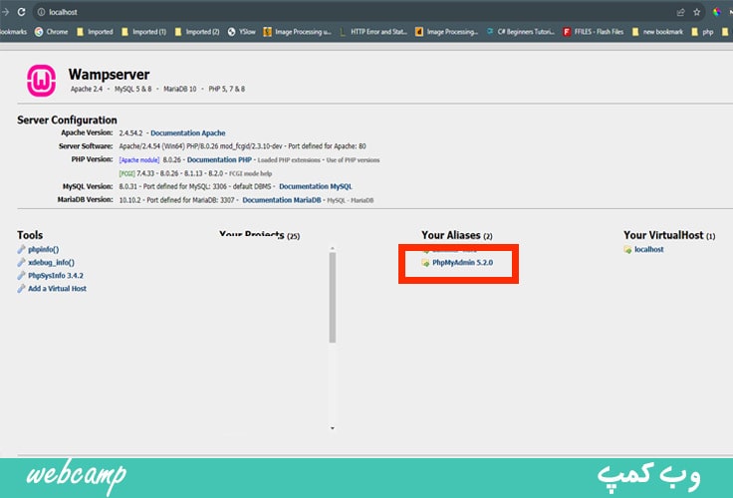733x498 pixels.
Task: Open the C# Beginners Tutori... bookmark
Action: (520, 32)
